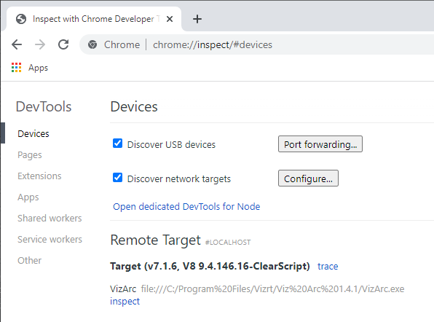434x322 pixels.
Task: Open the Configure network targets button
Action: (308, 178)
